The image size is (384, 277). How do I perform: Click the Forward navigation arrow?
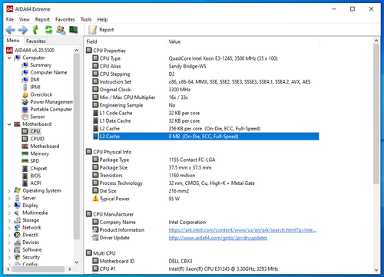tap(23, 30)
